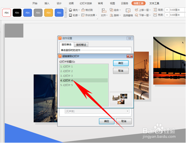Switch to the 绘图工具 tab
The width and height of the screenshot is (186, 143).
138,3
